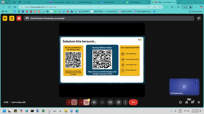
Task: Open meeting details info icon
Action: [180, 102]
